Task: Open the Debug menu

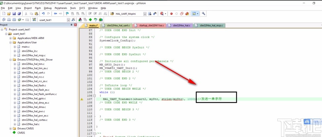Action: tap(48, 8)
